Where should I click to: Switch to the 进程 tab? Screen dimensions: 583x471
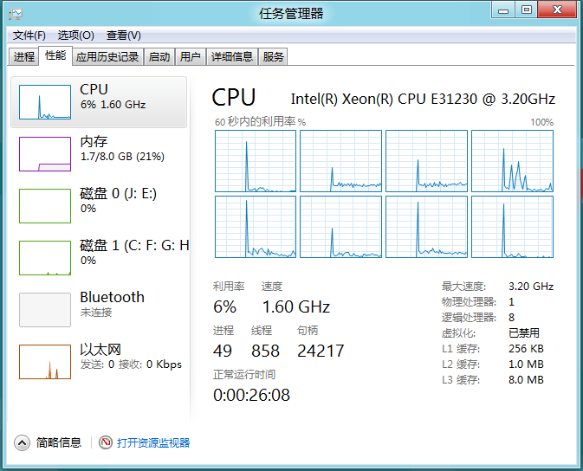[x=23, y=57]
